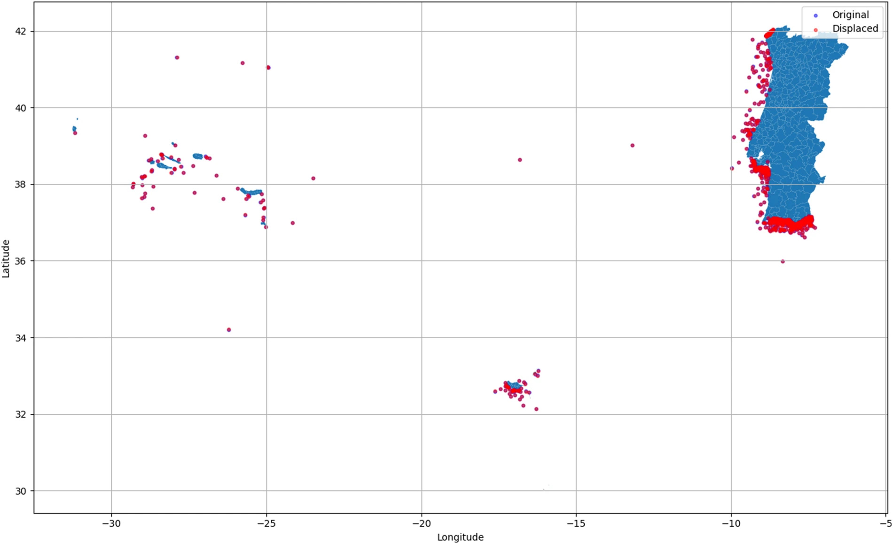Click the red Displaced legend marker

pyautogui.click(x=815, y=30)
